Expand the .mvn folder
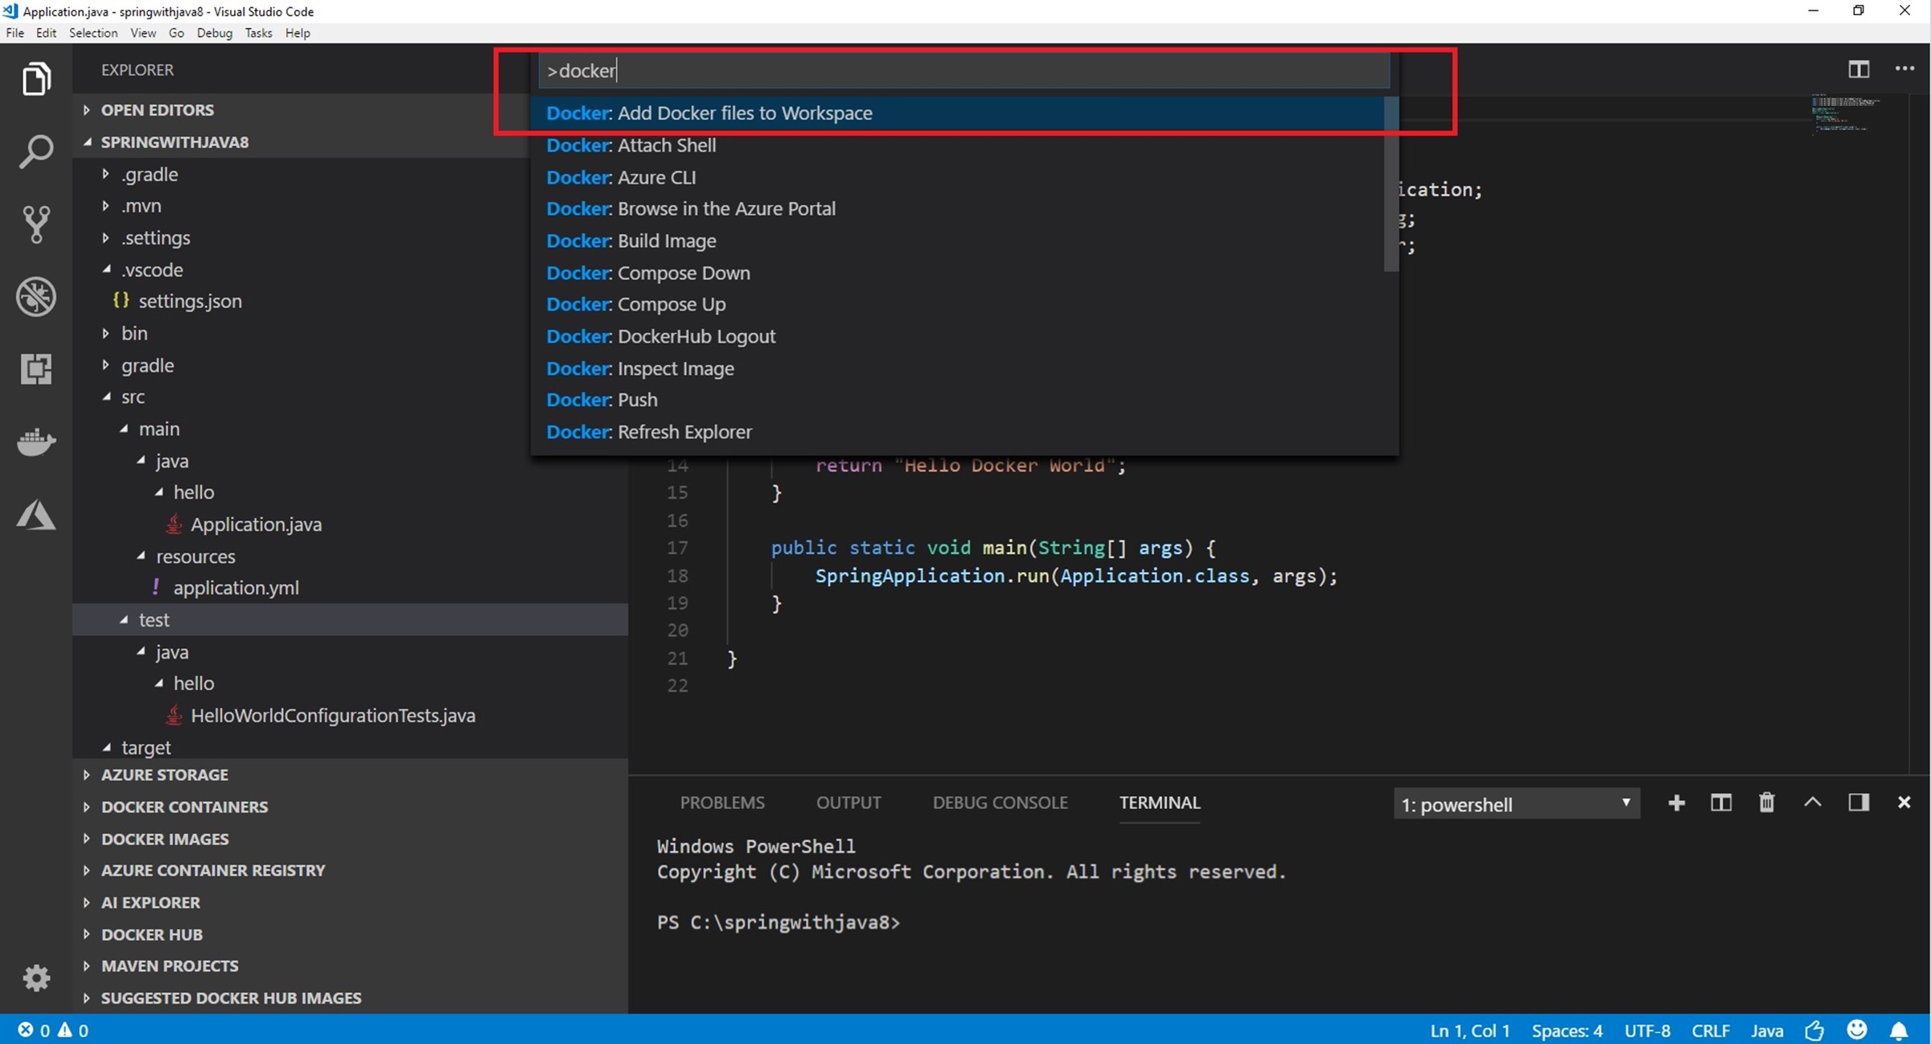 pos(141,206)
